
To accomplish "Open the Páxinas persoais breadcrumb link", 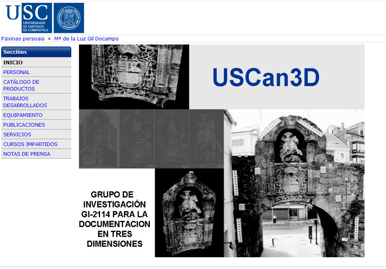I will click(x=23, y=38).
